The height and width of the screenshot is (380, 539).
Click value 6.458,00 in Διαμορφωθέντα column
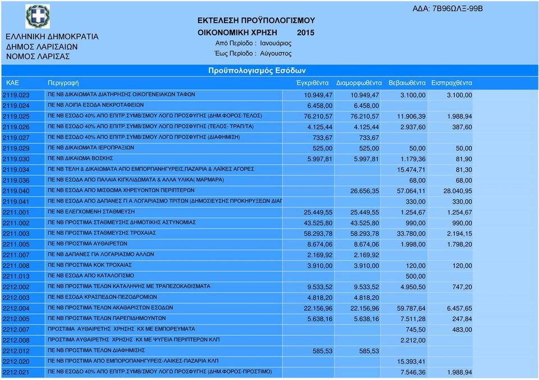pos(367,106)
